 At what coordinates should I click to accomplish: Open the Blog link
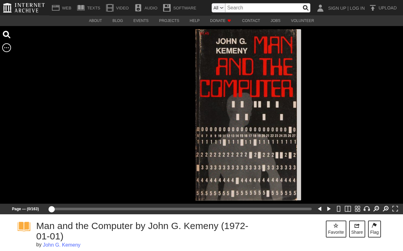[x=118, y=21]
